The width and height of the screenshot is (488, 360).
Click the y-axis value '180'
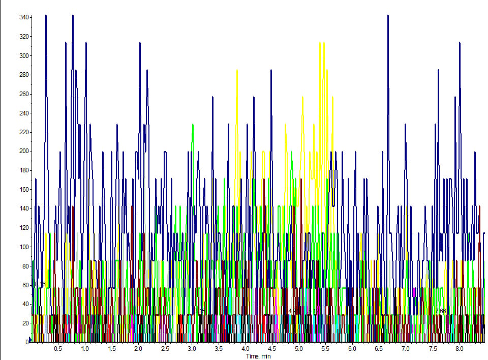pyautogui.click(x=24, y=170)
